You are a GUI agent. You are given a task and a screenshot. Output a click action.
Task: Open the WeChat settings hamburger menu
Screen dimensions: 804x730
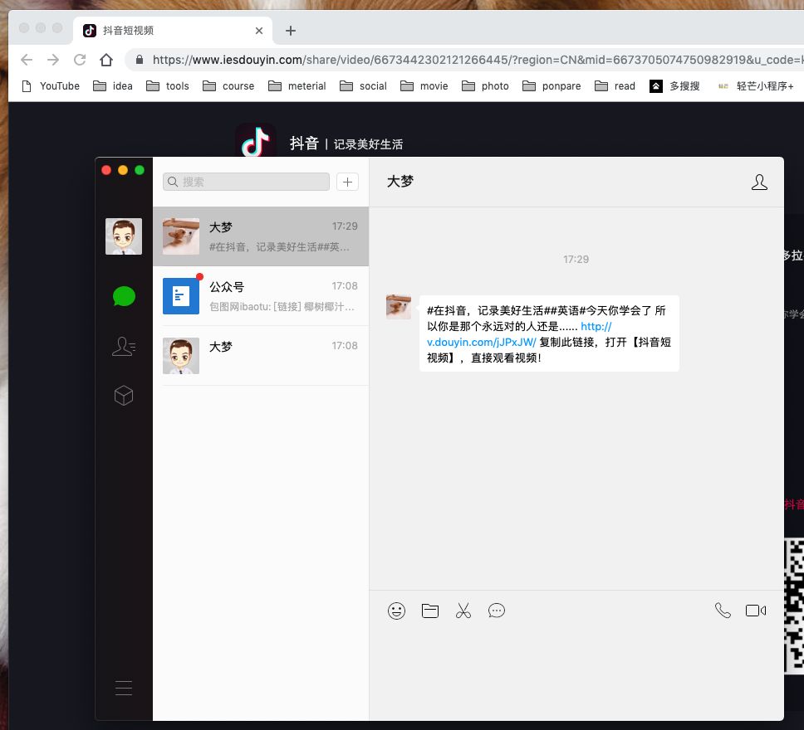(x=124, y=688)
